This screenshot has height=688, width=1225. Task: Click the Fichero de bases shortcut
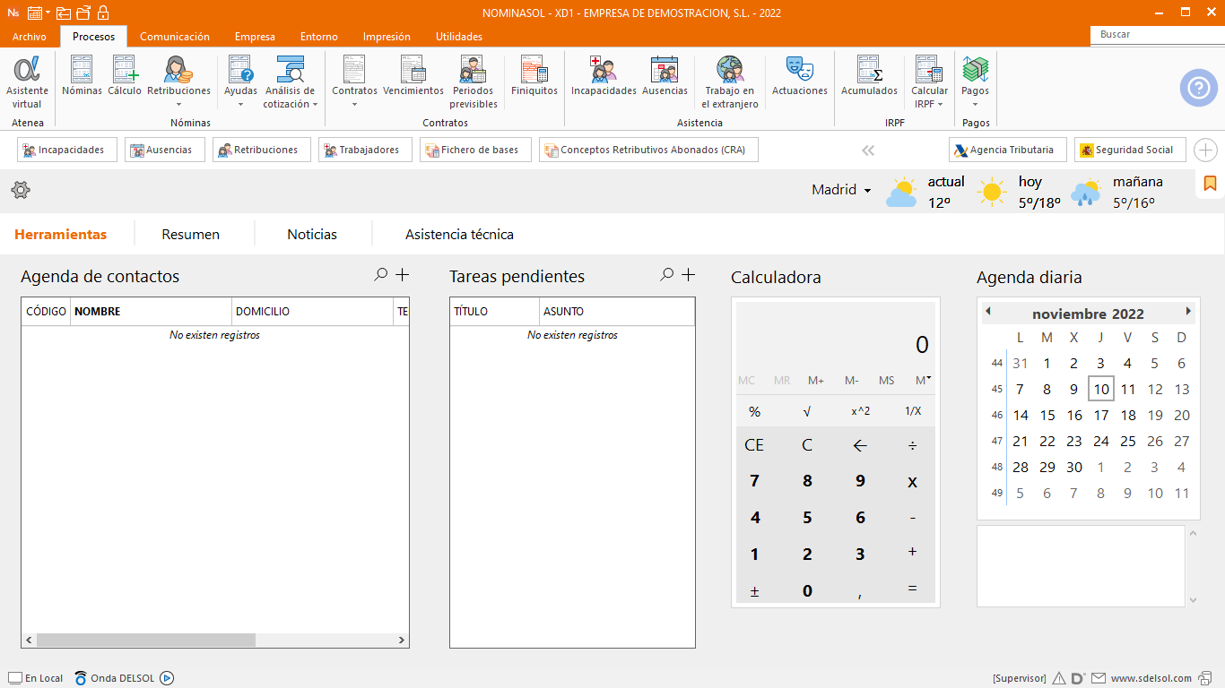[x=475, y=150]
